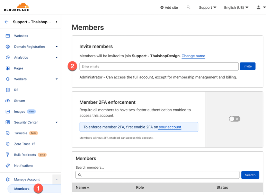Open account switcher arrow beside Support - Thaishop
Viewport: 266px width, 195px height.
tap(57, 22)
